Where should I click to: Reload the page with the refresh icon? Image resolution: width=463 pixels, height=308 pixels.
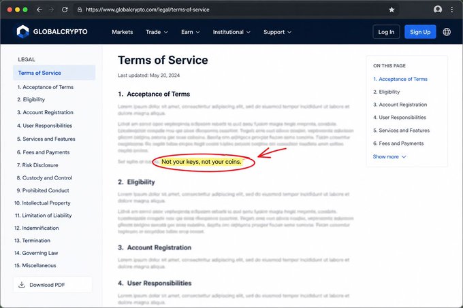coord(65,10)
